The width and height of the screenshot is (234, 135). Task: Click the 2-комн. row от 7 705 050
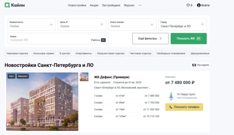click(127, 103)
